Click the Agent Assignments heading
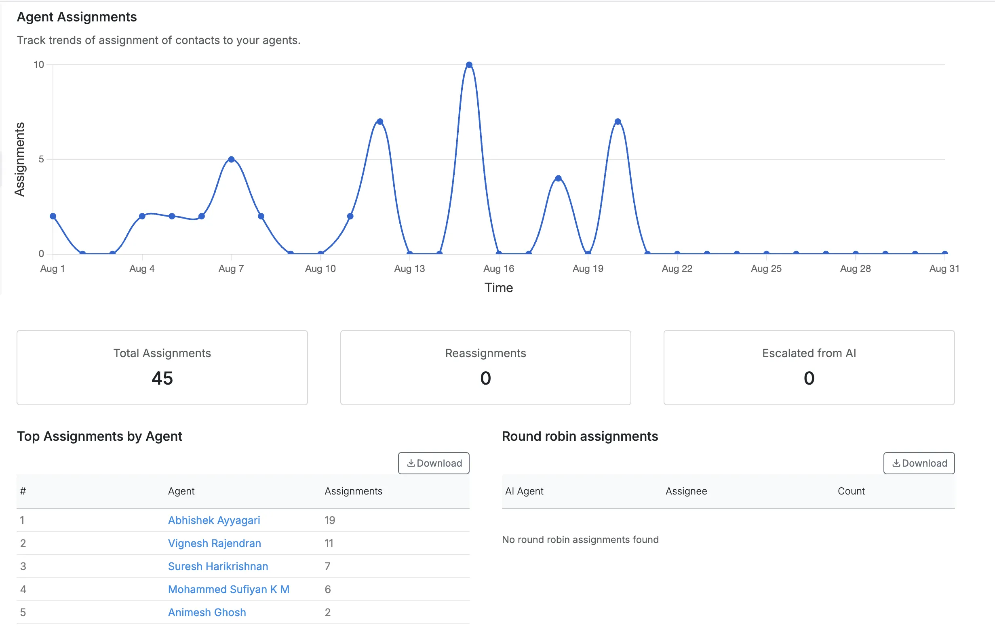Viewport: 995px width, 644px height. click(77, 17)
